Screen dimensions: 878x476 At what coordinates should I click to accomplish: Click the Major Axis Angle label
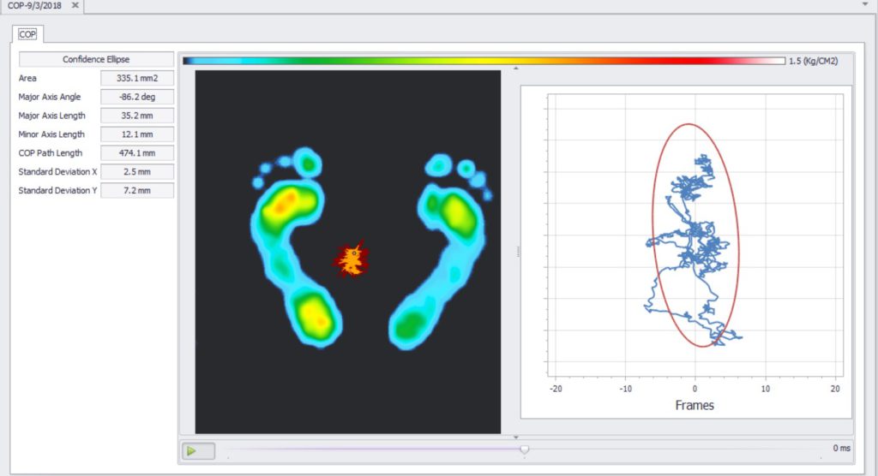click(49, 97)
